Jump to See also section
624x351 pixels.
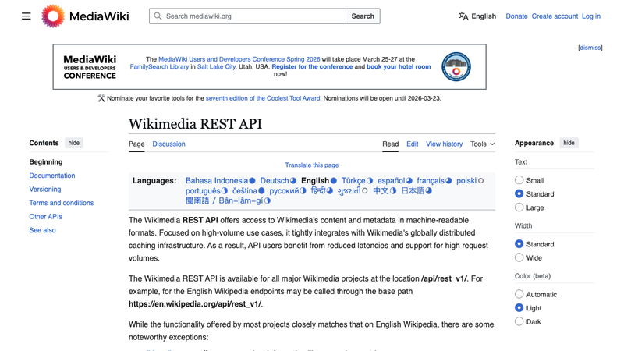[x=43, y=230]
